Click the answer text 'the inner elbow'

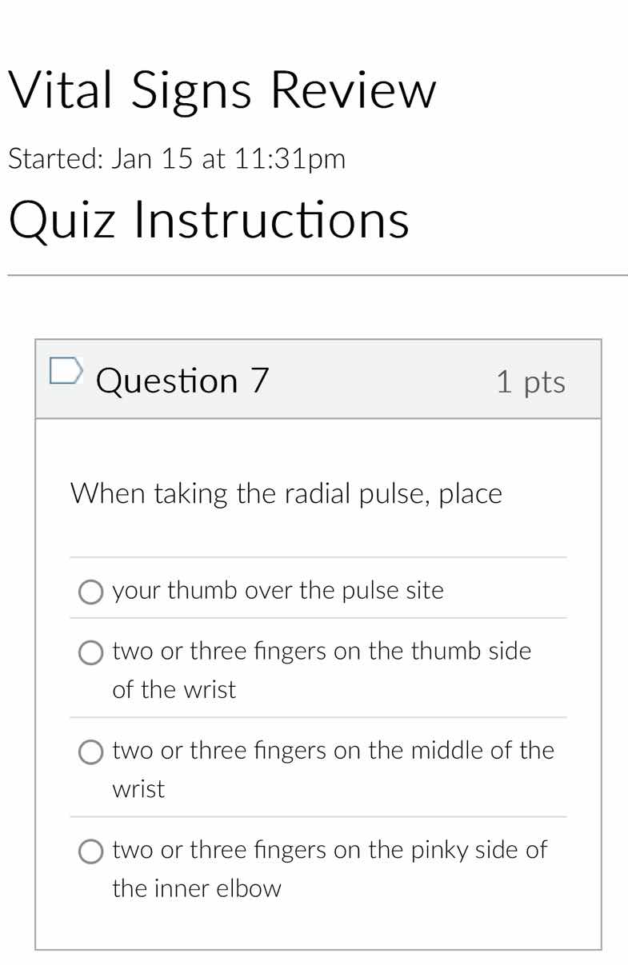[197, 888]
